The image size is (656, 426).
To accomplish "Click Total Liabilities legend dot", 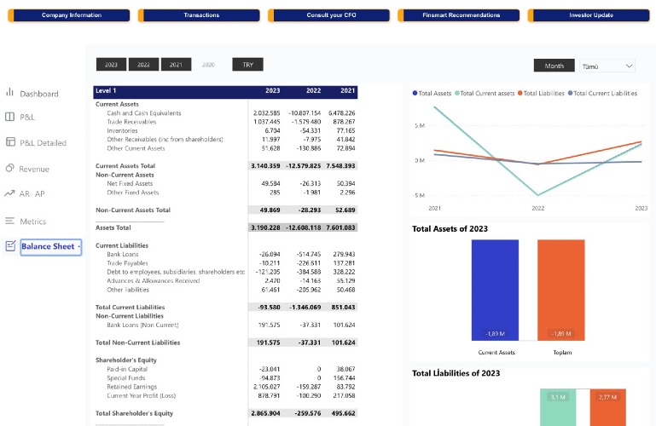I will click(x=520, y=93).
